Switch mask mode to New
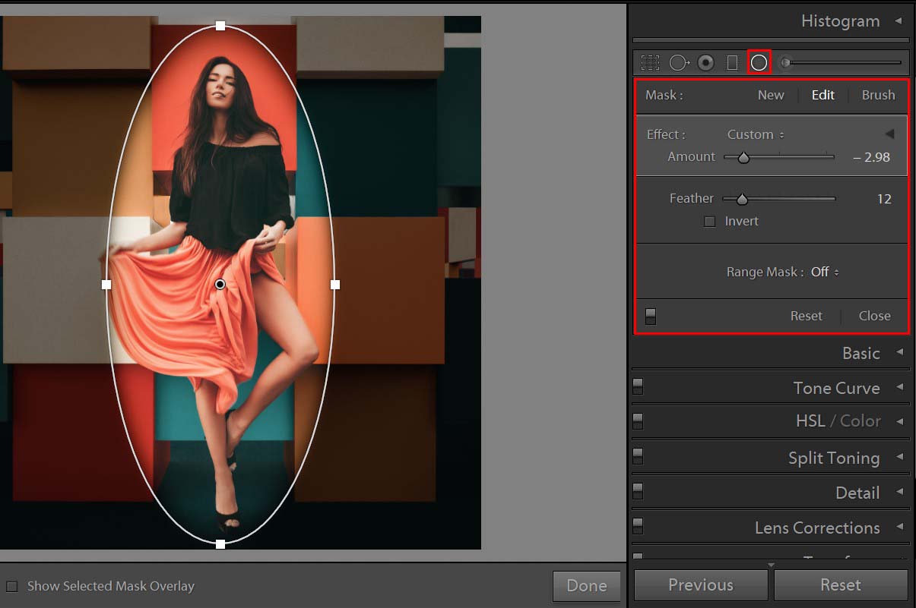The width and height of the screenshot is (916, 608). point(770,95)
